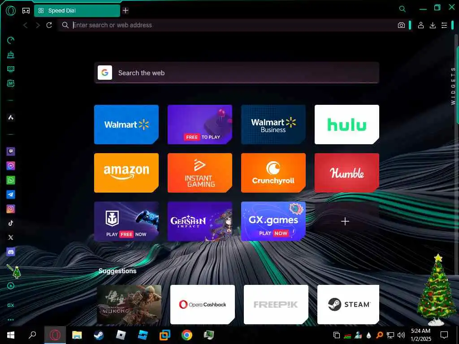Open Instagram in the sidebar
This screenshot has width=459, height=344.
(11, 209)
